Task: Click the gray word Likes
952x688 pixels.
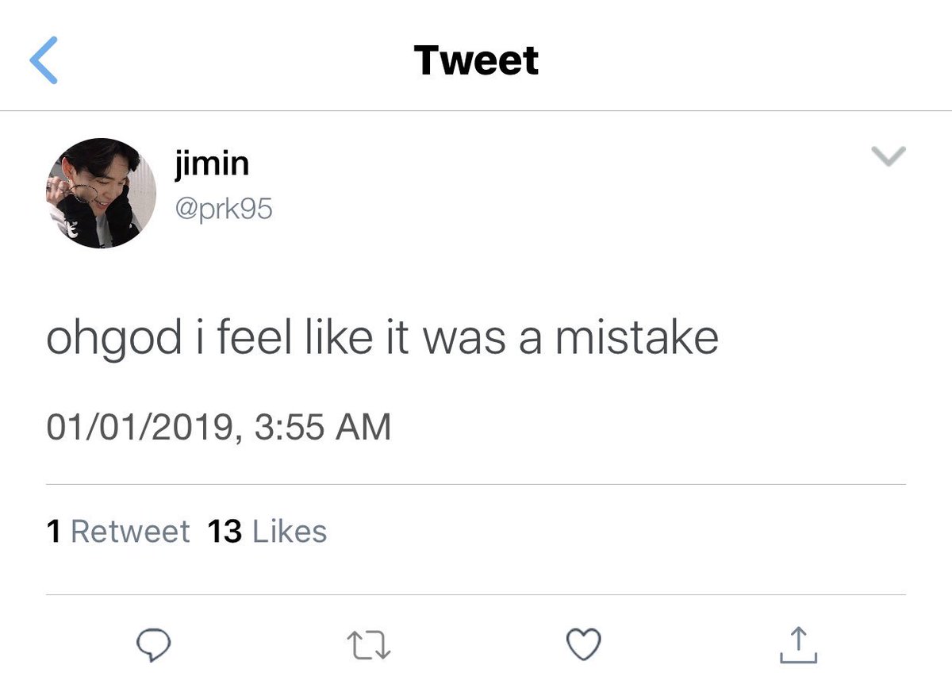Action: click(x=290, y=531)
